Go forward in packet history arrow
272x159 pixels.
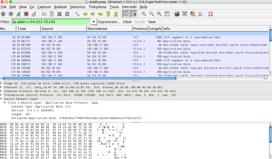[x=93, y=14]
